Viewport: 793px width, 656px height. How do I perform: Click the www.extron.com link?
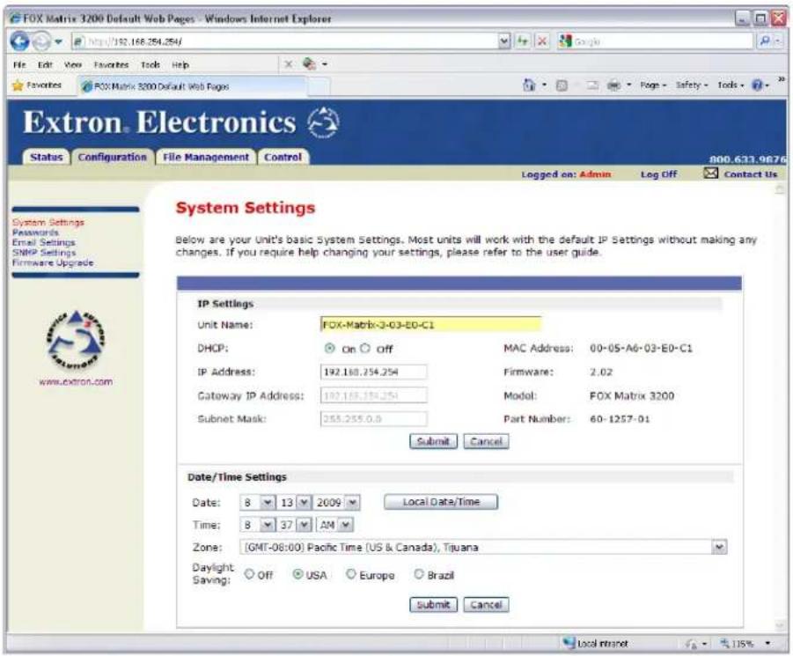(76, 381)
